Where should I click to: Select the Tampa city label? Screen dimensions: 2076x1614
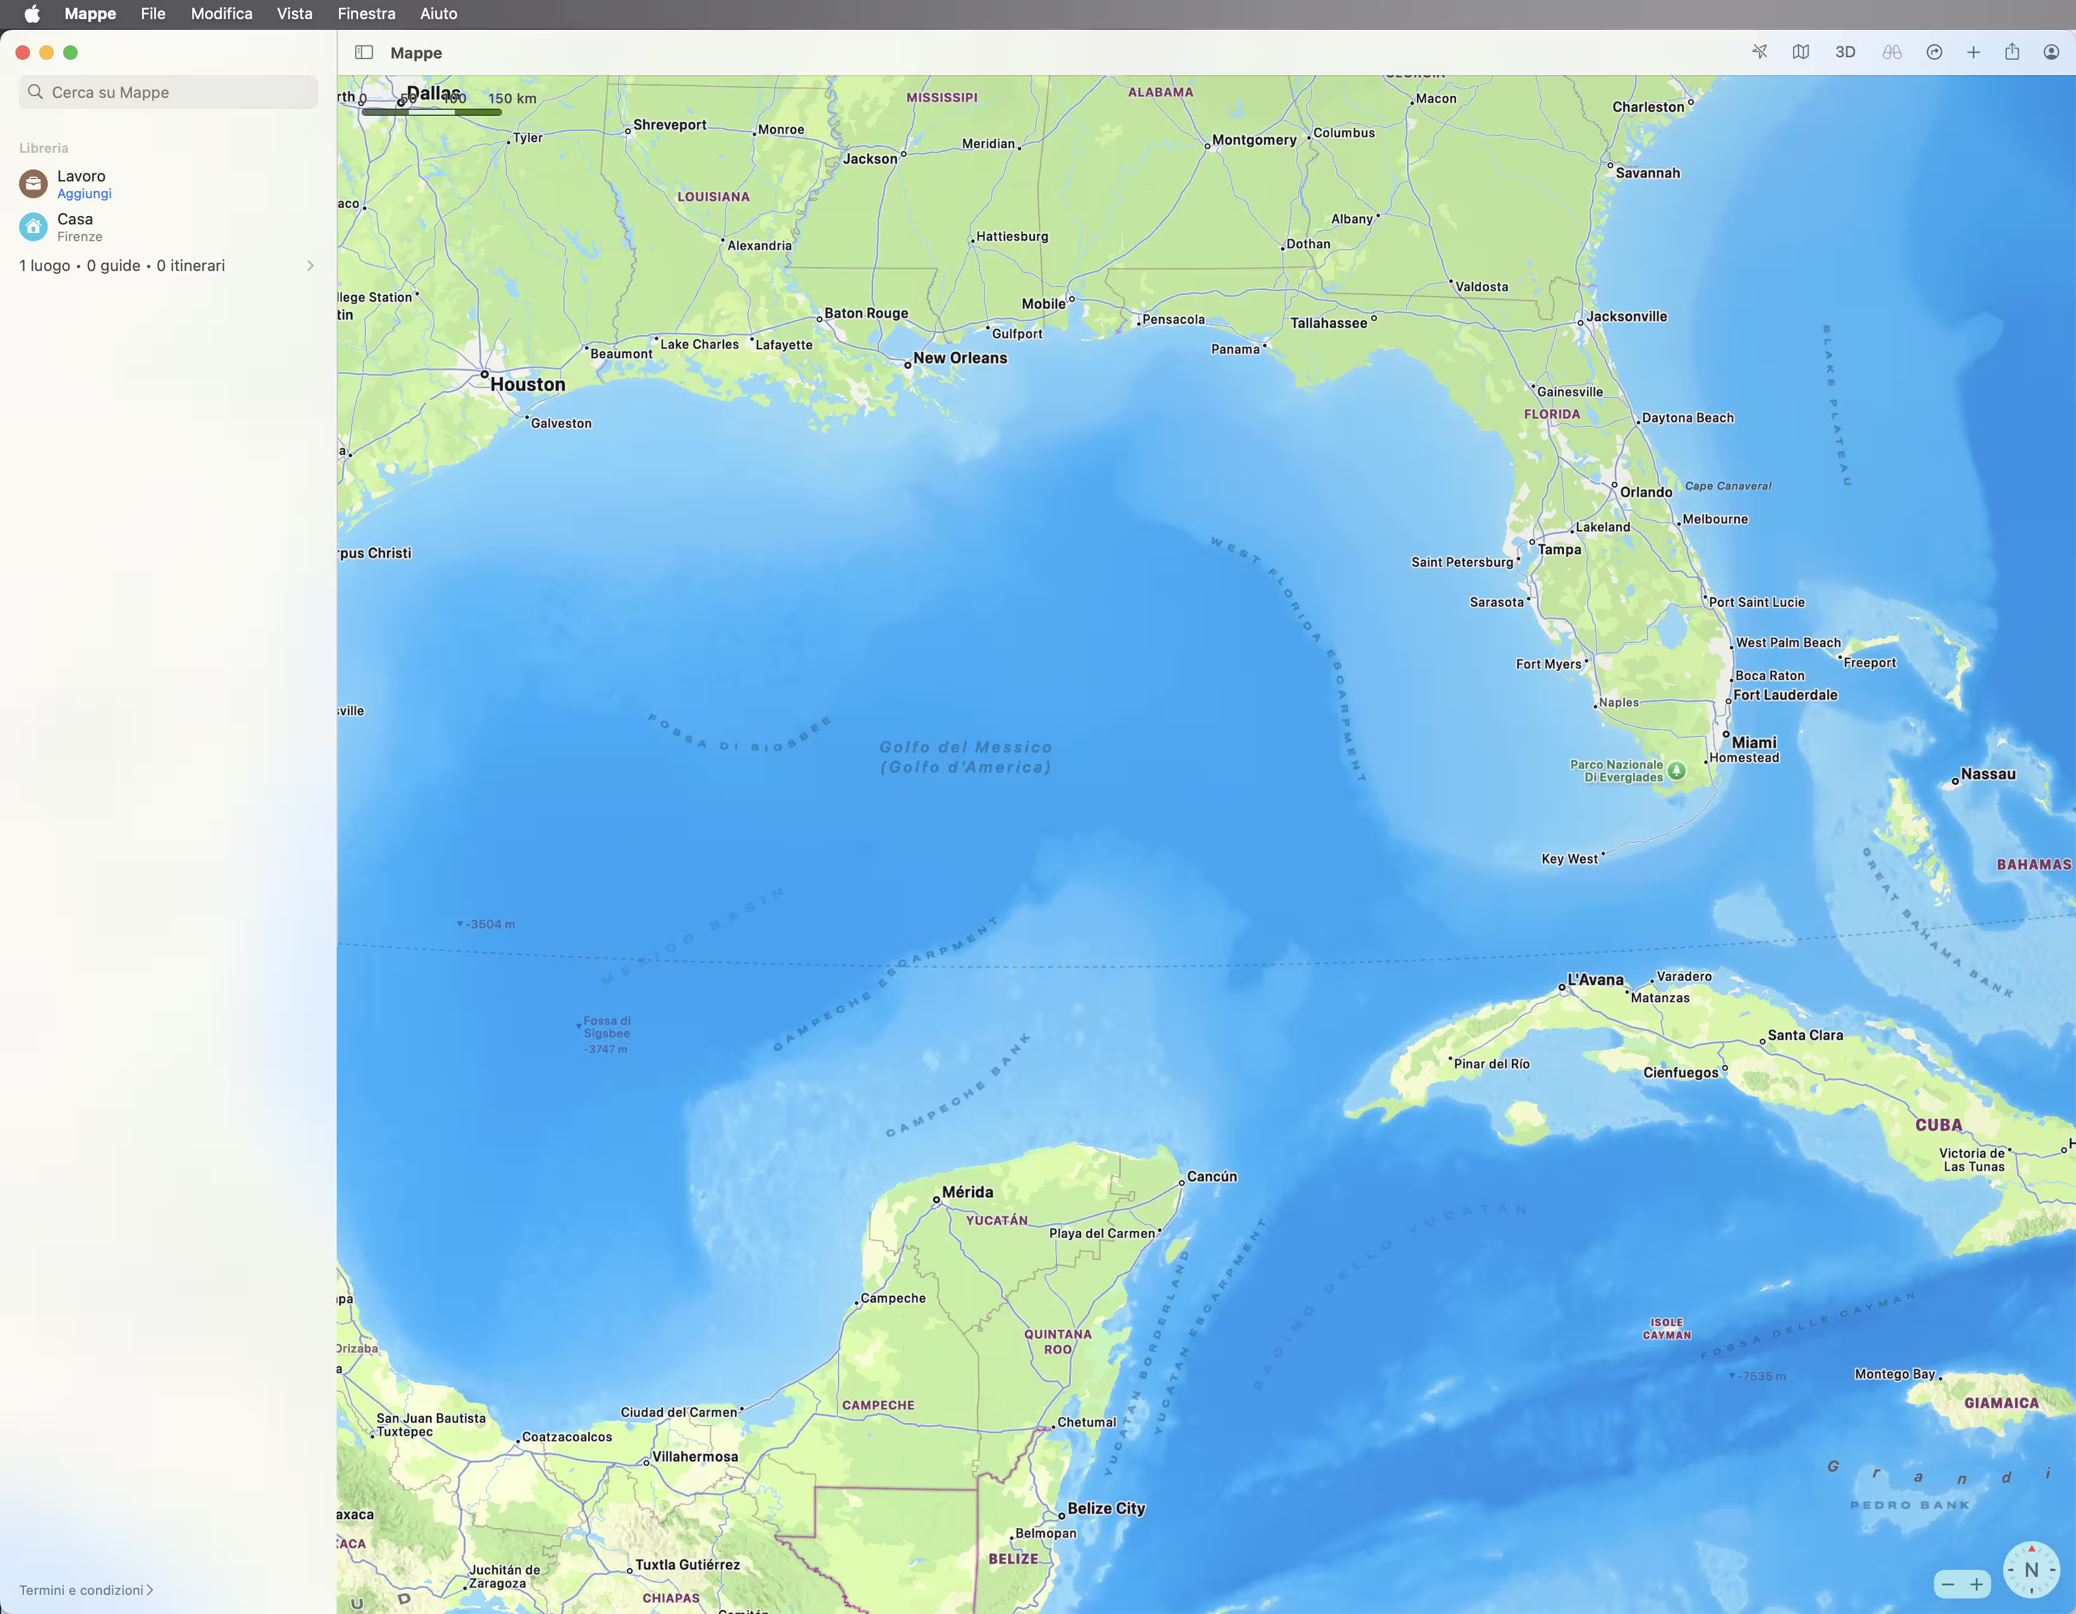point(1560,549)
